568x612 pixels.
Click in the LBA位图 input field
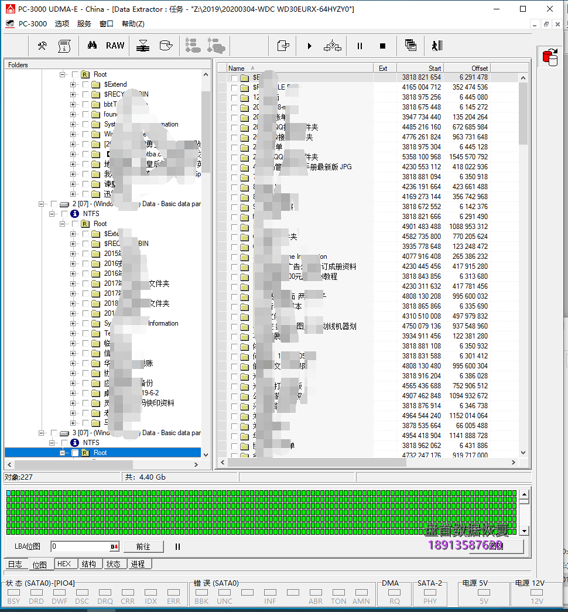80,547
